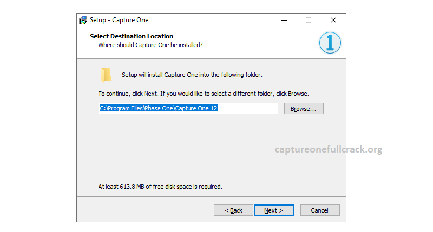Click the 'Setup - Capture One' window title

point(119,20)
